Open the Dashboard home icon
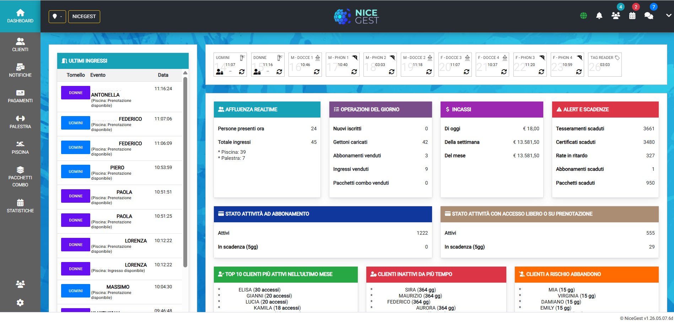The image size is (674, 322). 20,13
